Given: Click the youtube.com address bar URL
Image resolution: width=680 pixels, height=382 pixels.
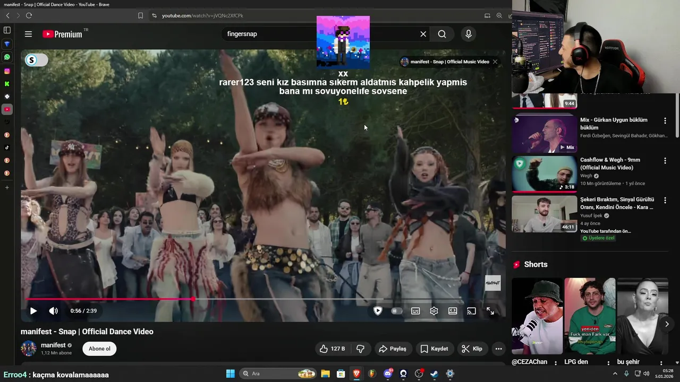Looking at the screenshot, I should pos(202,16).
